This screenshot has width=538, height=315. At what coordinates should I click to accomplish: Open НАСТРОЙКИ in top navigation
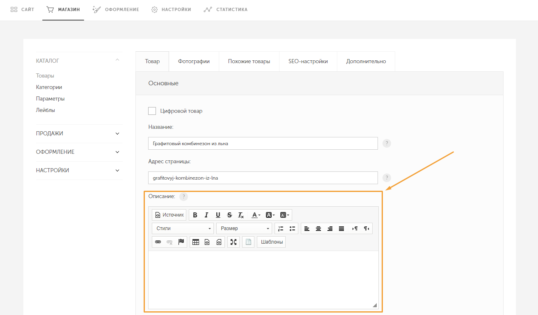(171, 9)
